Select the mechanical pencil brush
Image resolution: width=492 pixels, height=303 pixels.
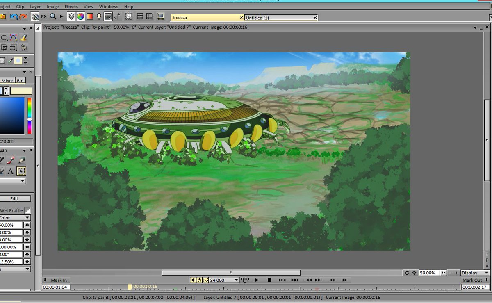22,160
